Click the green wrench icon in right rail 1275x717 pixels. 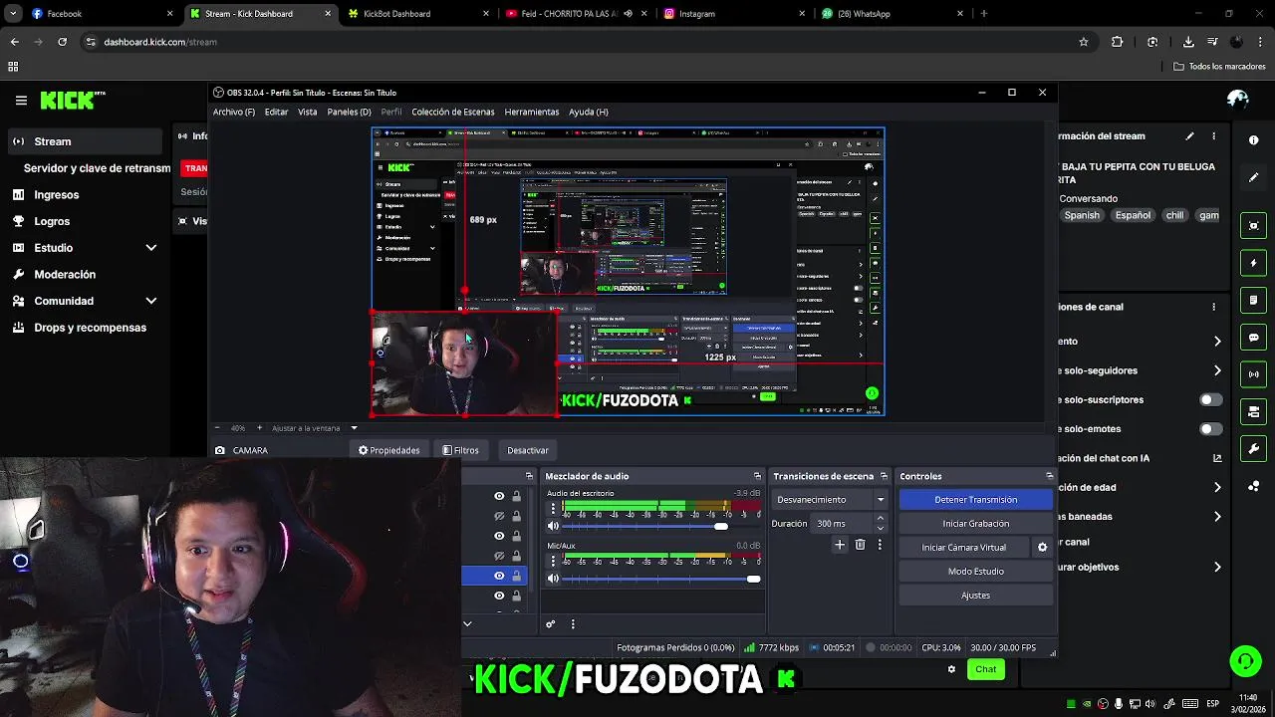pos(1254,449)
